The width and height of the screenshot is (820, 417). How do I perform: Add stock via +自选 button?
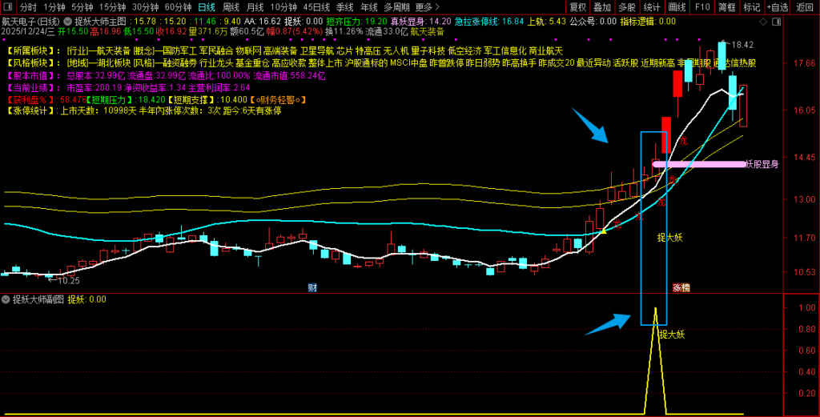(776, 7)
